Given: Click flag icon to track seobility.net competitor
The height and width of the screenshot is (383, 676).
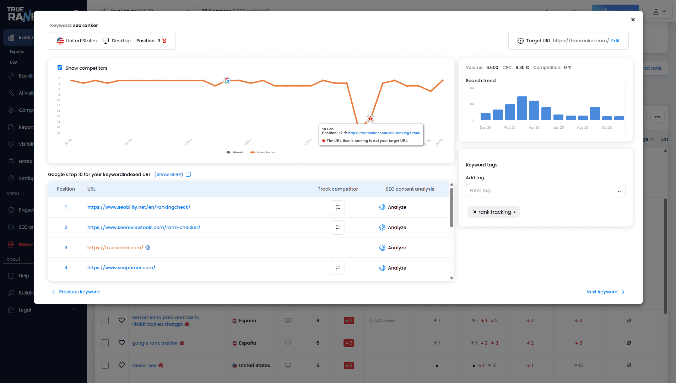Looking at the screenshot, I should tap(337, 207).
